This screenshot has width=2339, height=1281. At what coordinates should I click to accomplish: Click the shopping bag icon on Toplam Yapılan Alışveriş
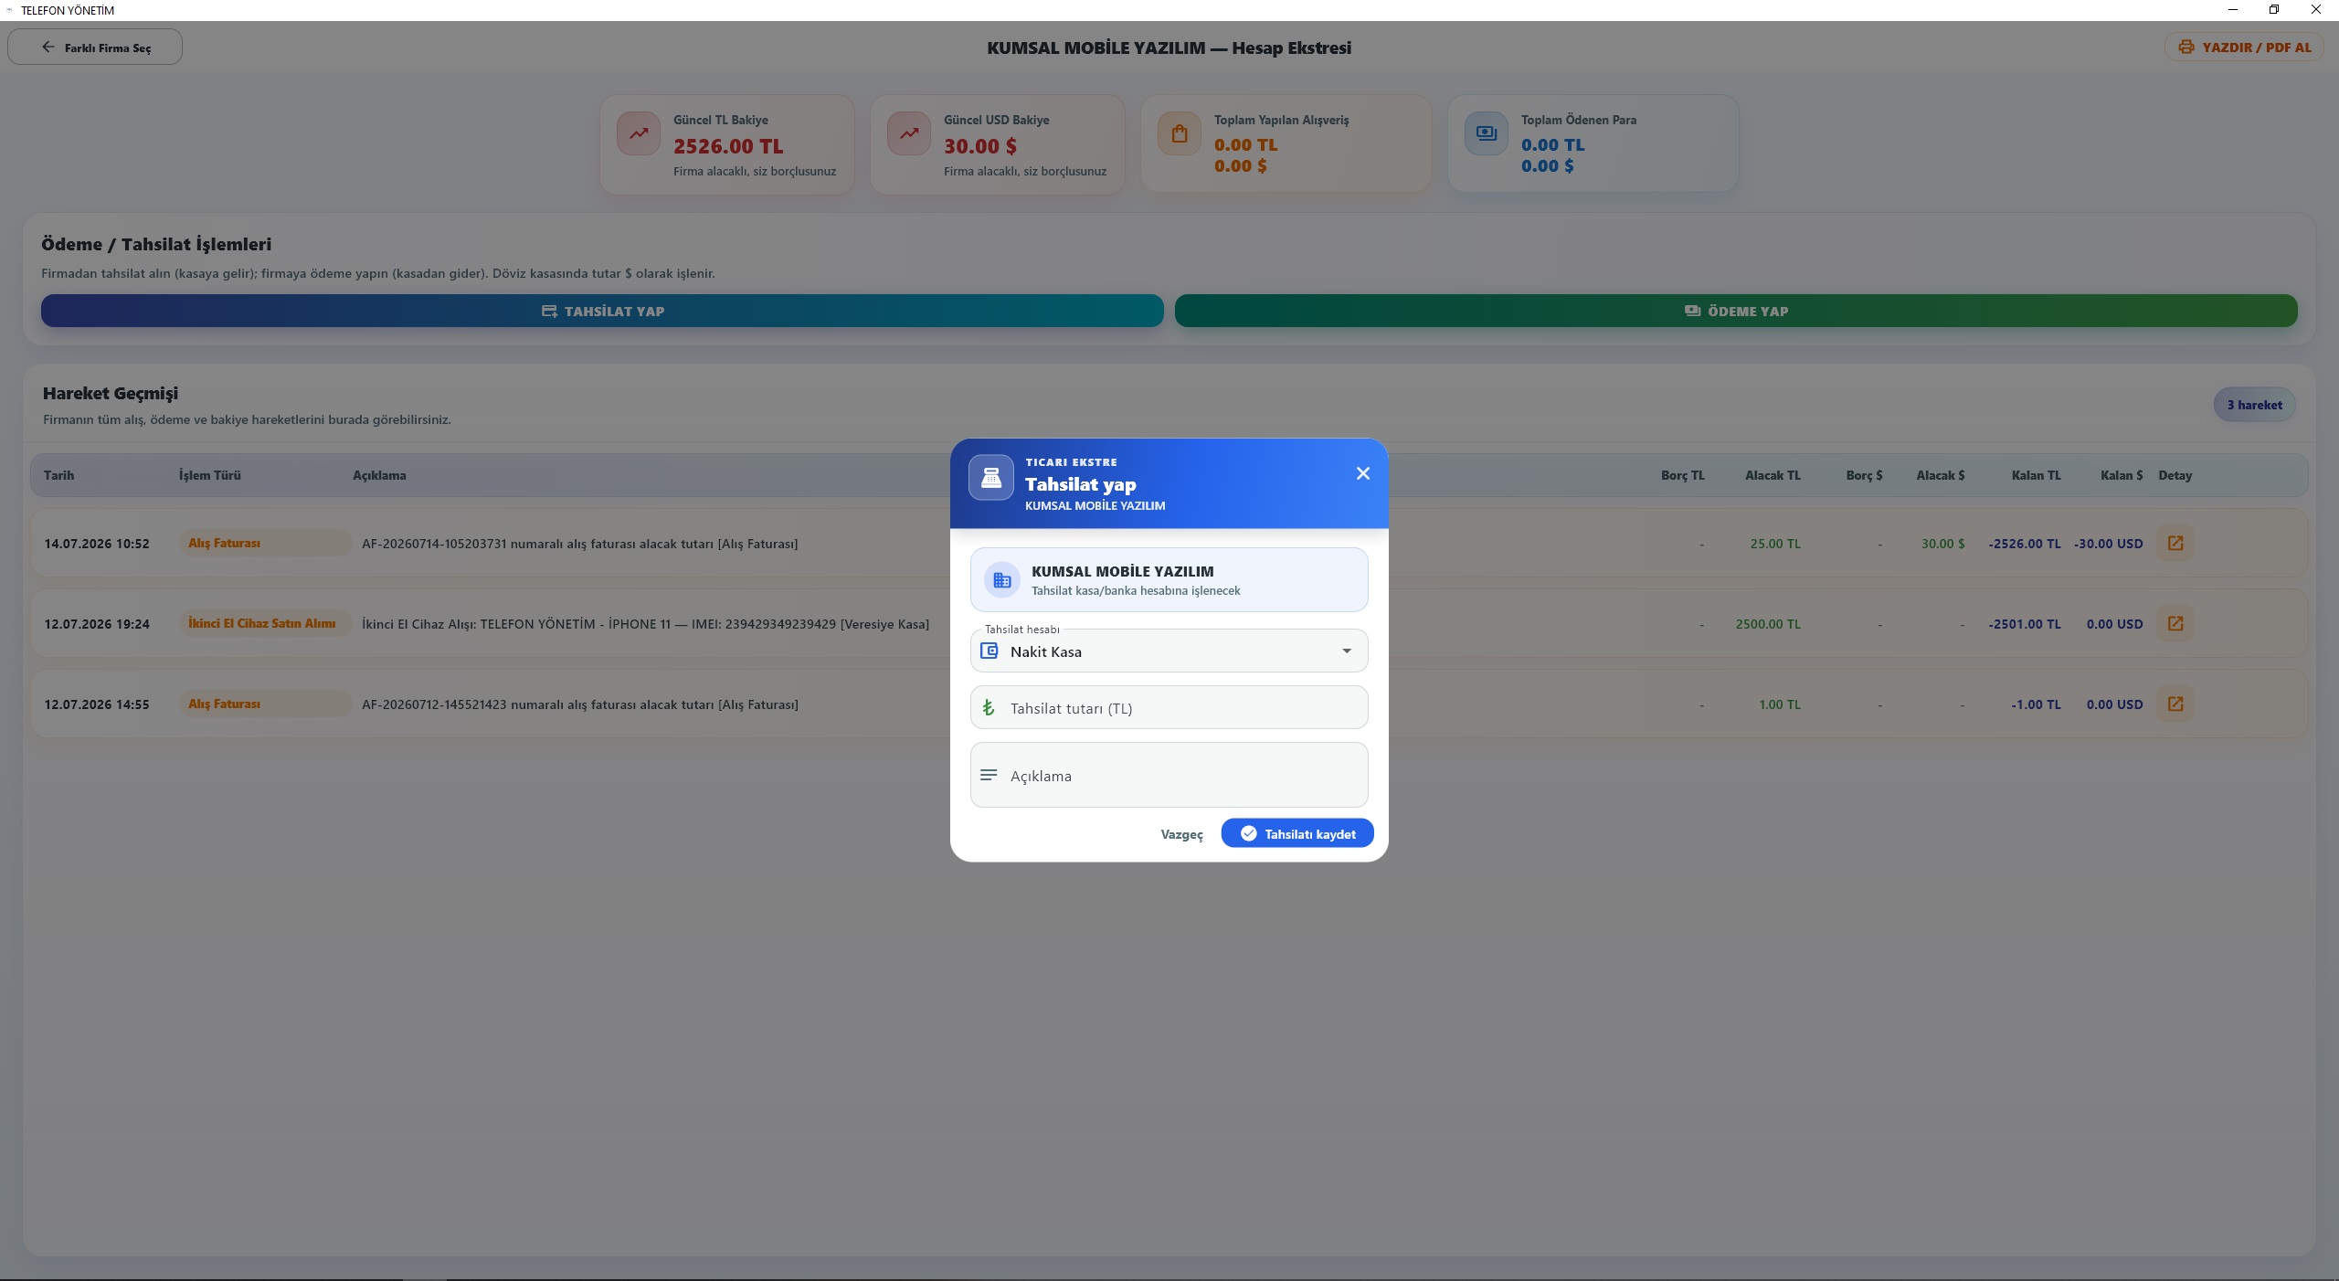click(1180, 133)
